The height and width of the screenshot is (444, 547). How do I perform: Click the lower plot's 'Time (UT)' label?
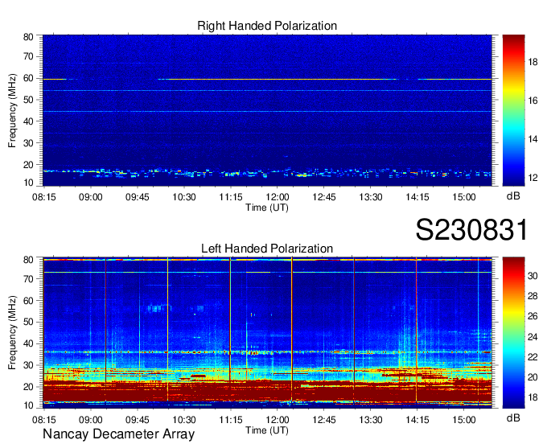click(x=267, y=430)
